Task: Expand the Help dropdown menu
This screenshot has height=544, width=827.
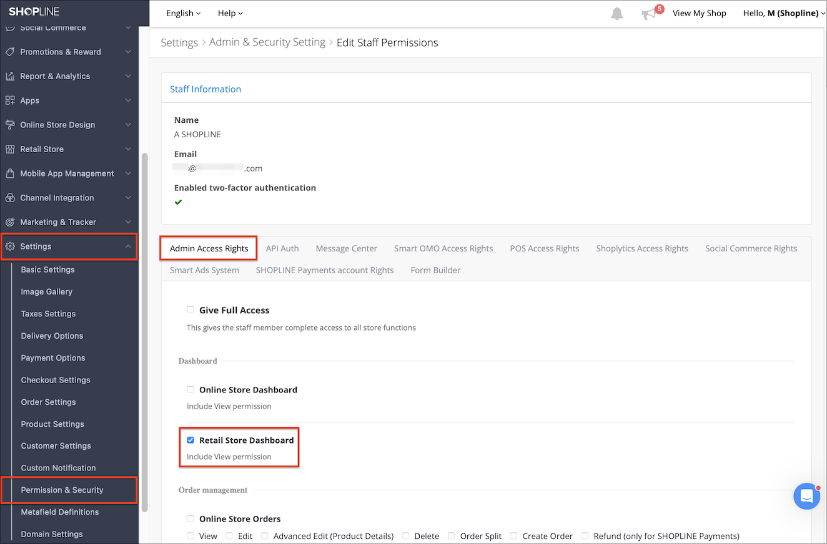Action: click(x=230, y=13)
